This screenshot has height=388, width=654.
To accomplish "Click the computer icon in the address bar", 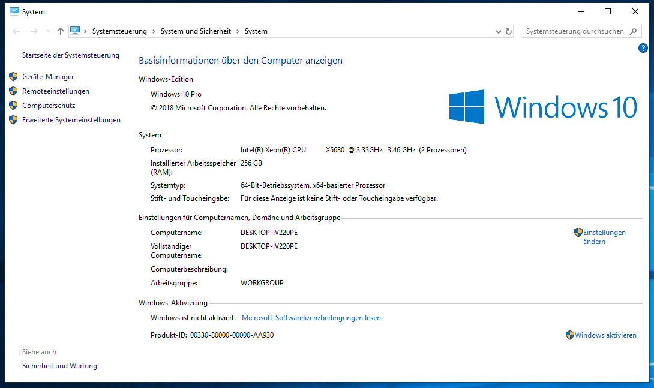I will point(75,31).
